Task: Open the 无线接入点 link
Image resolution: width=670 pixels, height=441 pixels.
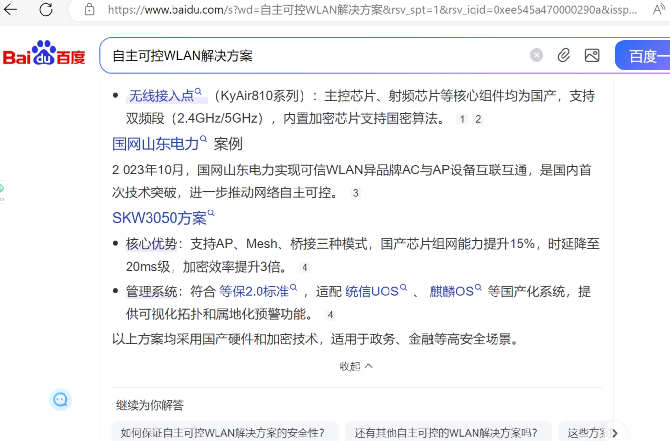Action: point(161,96)
